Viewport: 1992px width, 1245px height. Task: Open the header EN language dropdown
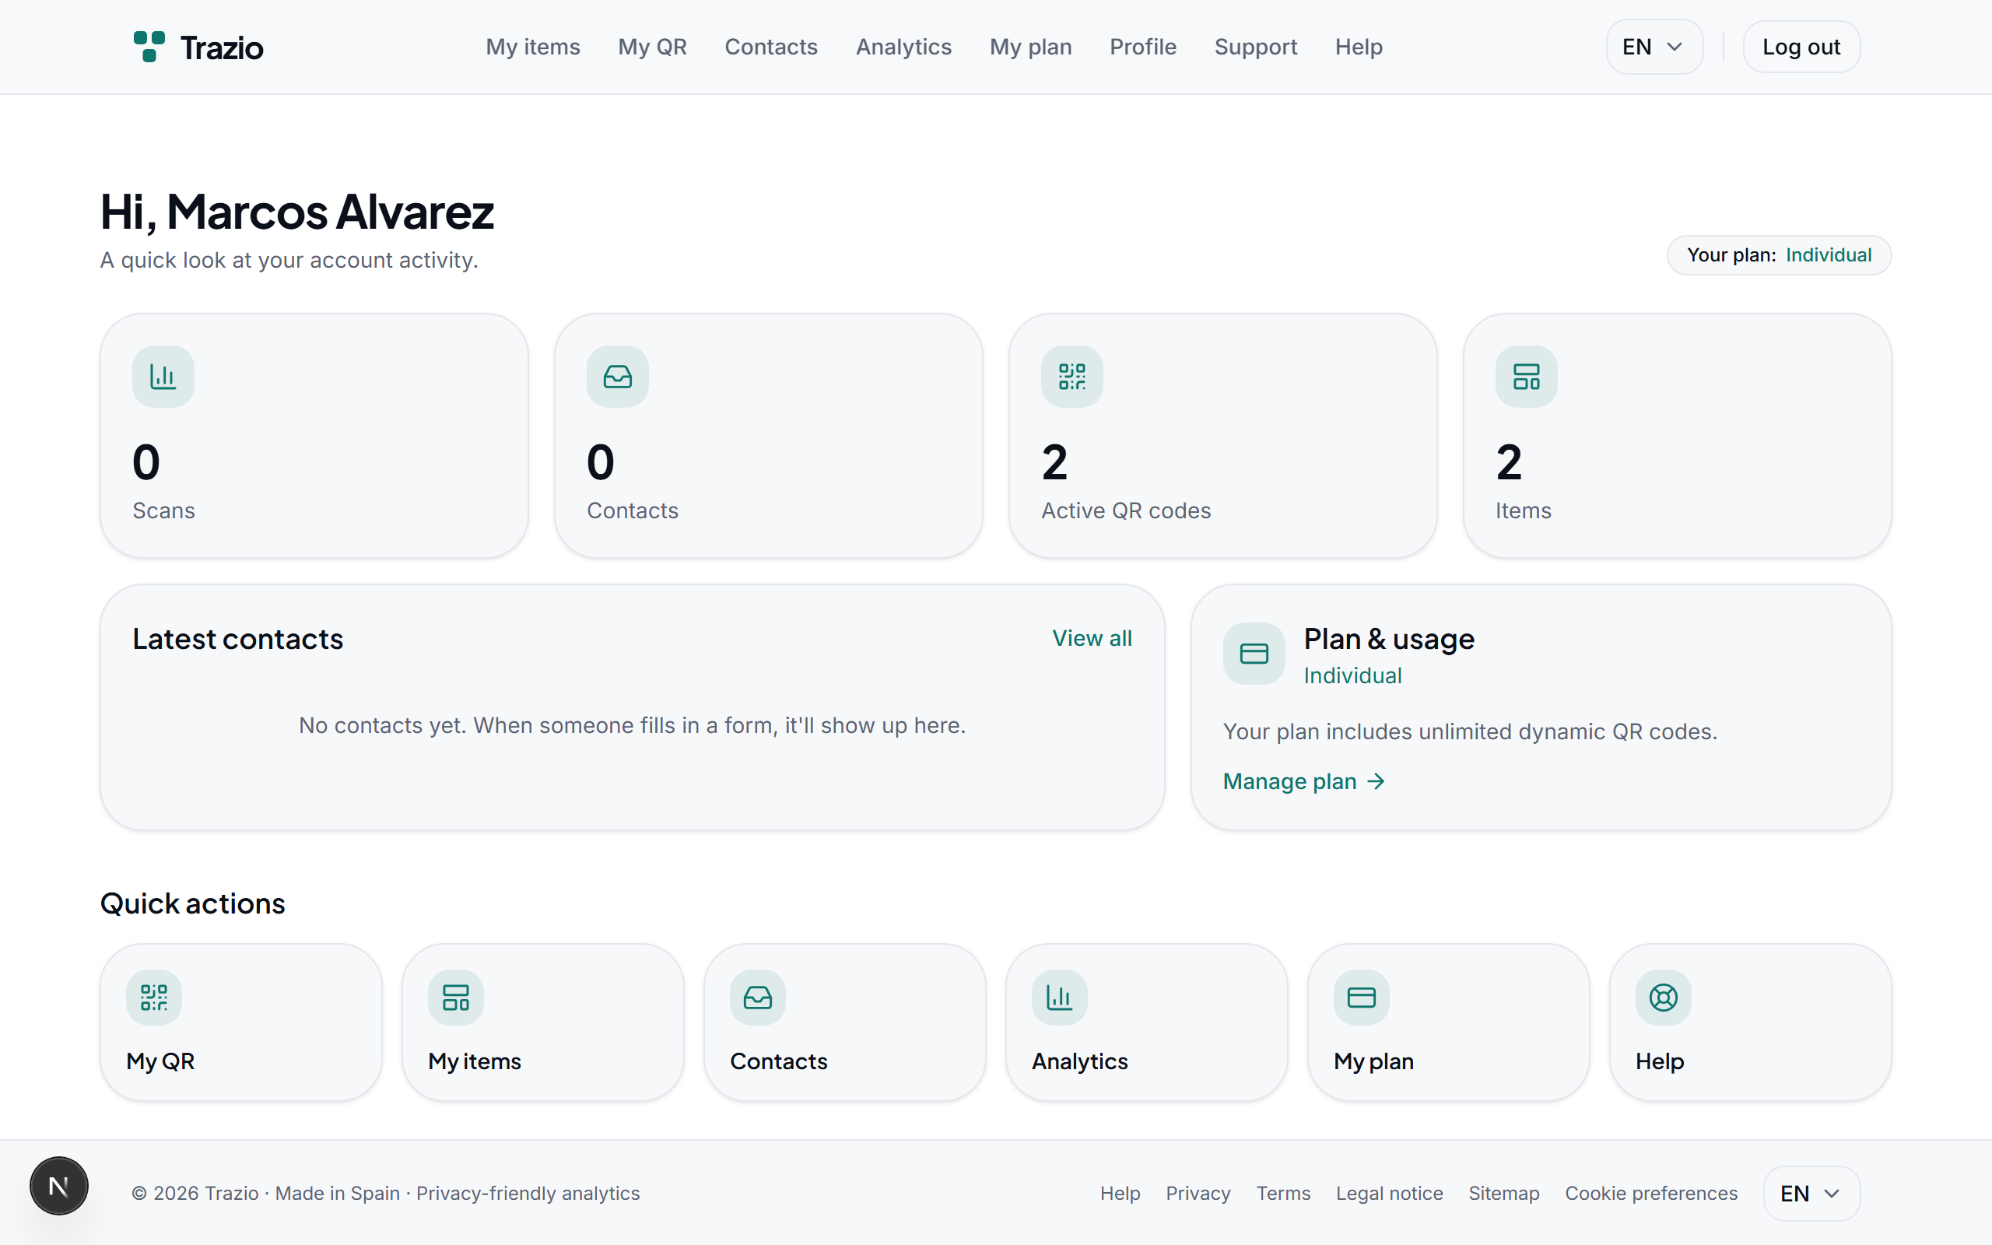point(1654,47)
